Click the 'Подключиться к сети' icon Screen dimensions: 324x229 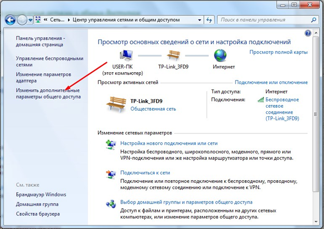(x=111, y=174)
